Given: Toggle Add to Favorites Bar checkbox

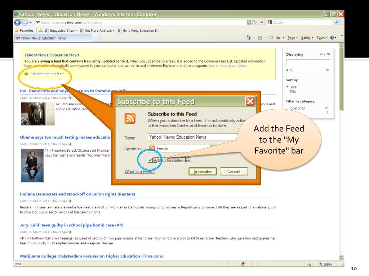Looking at the screenshot, I should pos(150,160).
